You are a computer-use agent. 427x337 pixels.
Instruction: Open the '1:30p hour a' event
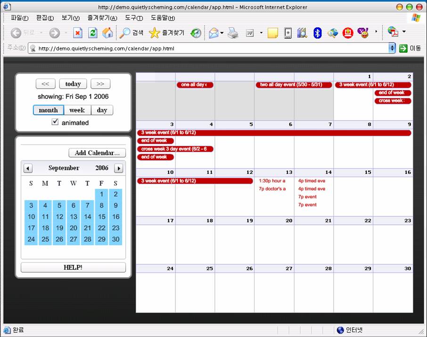coord(272,181)
